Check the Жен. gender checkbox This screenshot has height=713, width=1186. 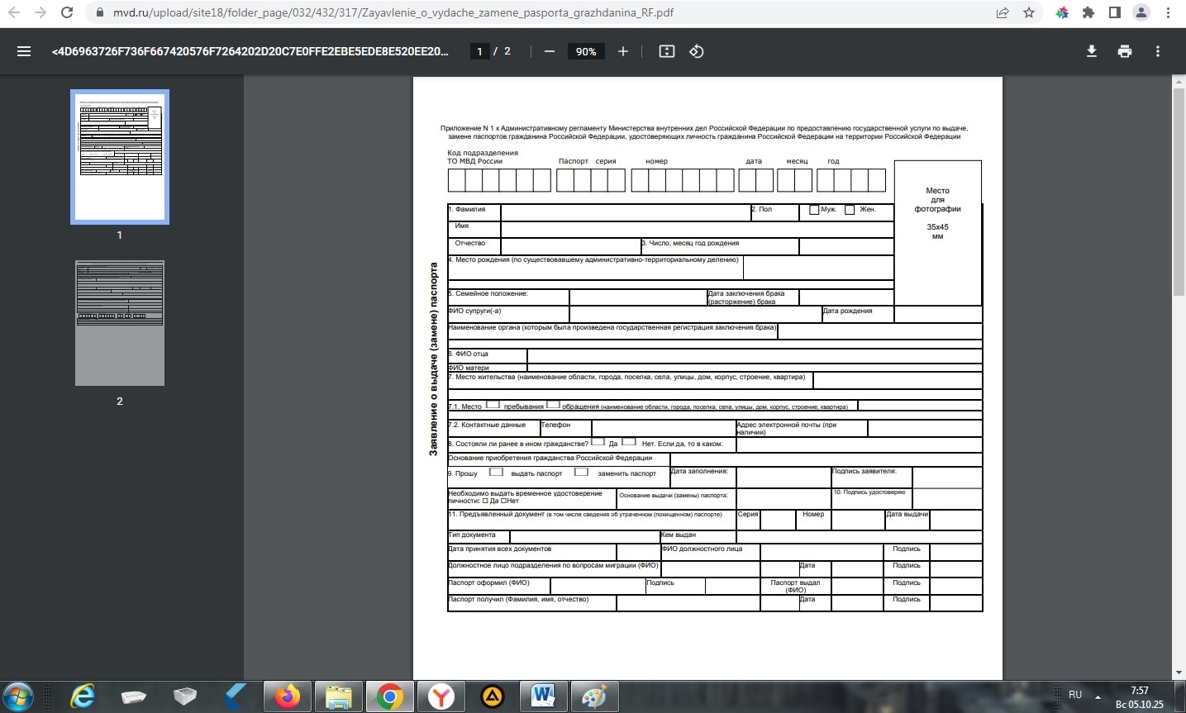coord(850,210)
